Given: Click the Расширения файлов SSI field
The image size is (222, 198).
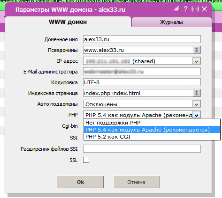Looking at the screenshot, I should [142, 149].
